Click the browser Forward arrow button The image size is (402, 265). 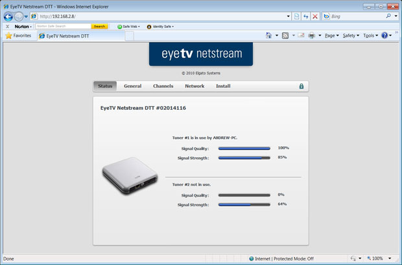18,17
